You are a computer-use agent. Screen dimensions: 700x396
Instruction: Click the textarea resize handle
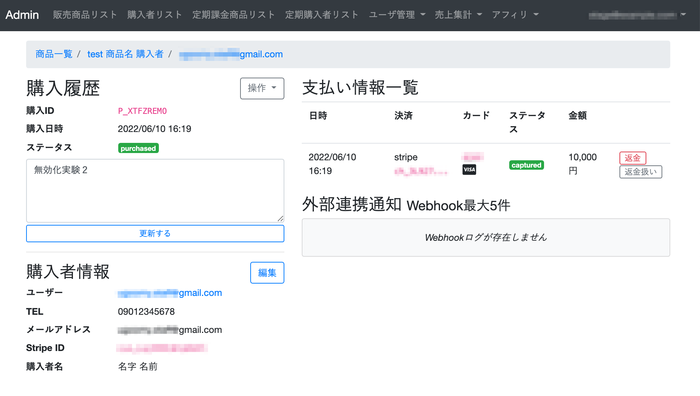[x=280, y=218]
